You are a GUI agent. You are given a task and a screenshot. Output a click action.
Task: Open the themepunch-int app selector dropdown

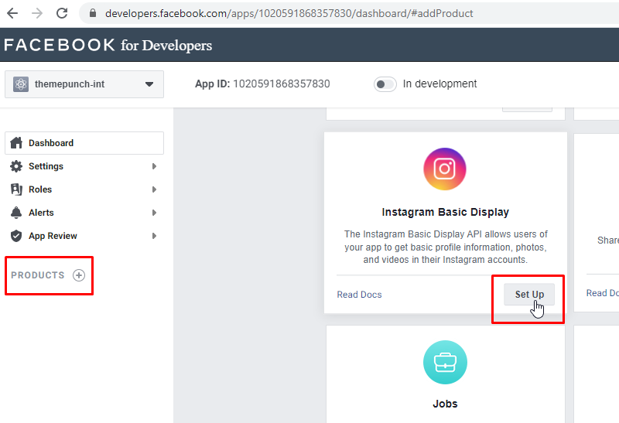click(84, 84)
